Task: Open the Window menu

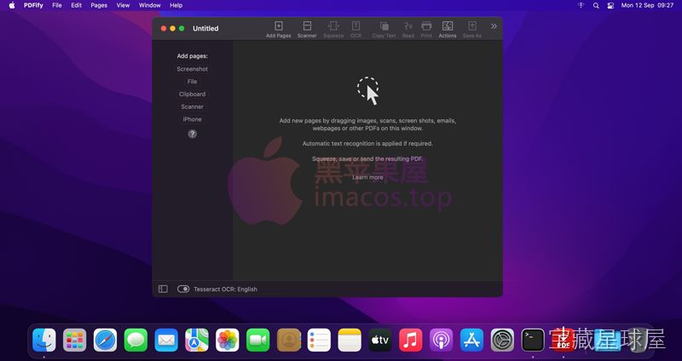Action: pyautogui.click(x=150, y=5)
